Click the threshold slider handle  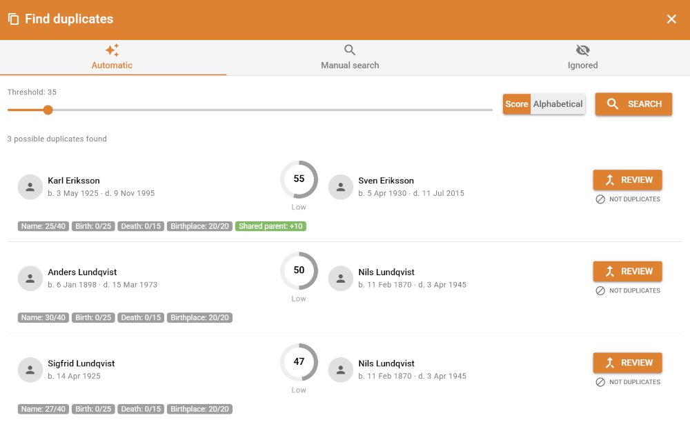coord(48,110)
